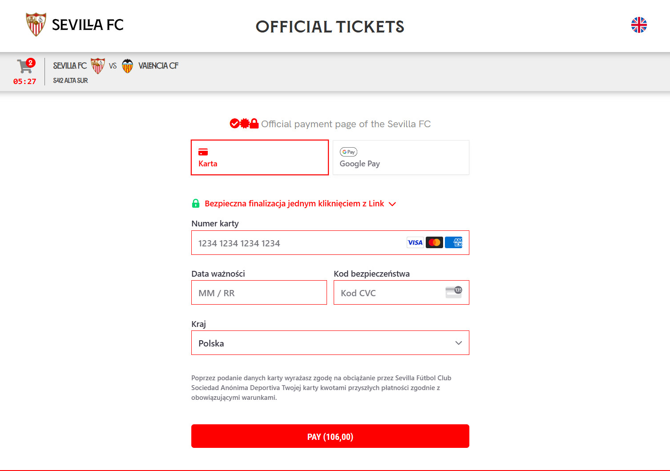This screenshot has width=670, height=471.
Task: Click the Kod CVC security code field
Action: [x=389, y=293]
